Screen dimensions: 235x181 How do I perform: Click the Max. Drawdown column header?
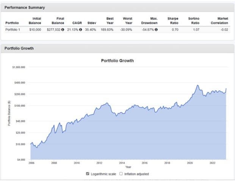point(149,21)
